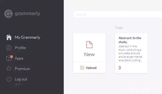The height and width of the screenshot is (94, 162).
Task: Open the Profile menu item
Action: pos(20,48)
